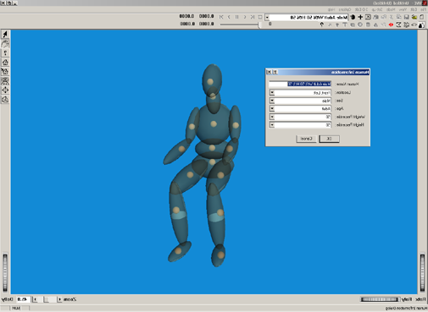
Task: Click the pause playback button
Action: click(237, 17)
